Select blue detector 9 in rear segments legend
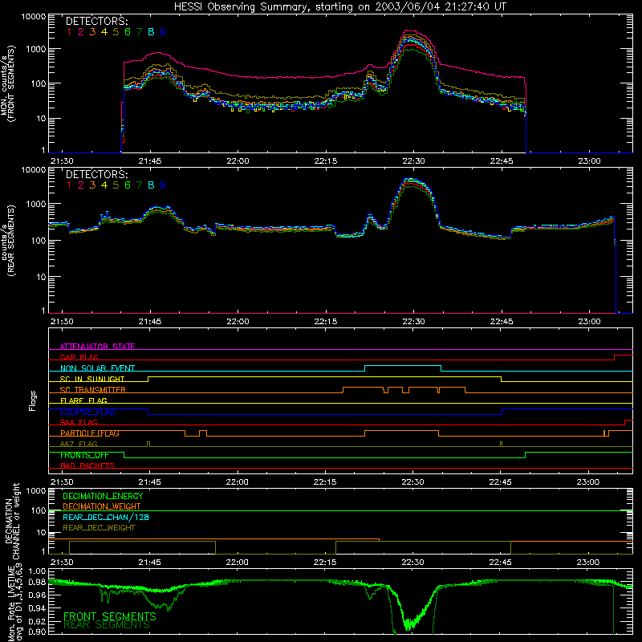This screenshot has width=642, height=642. [163, 185]
